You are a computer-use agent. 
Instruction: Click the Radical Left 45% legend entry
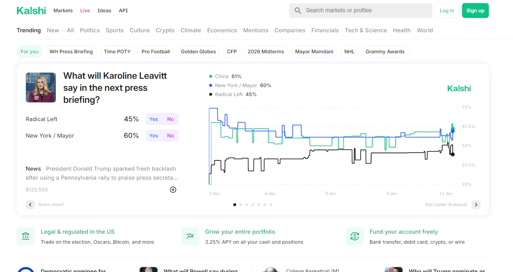233,94
